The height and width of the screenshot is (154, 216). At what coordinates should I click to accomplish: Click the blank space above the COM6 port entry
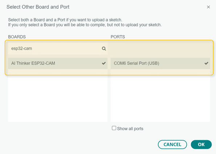coord(160,49)
